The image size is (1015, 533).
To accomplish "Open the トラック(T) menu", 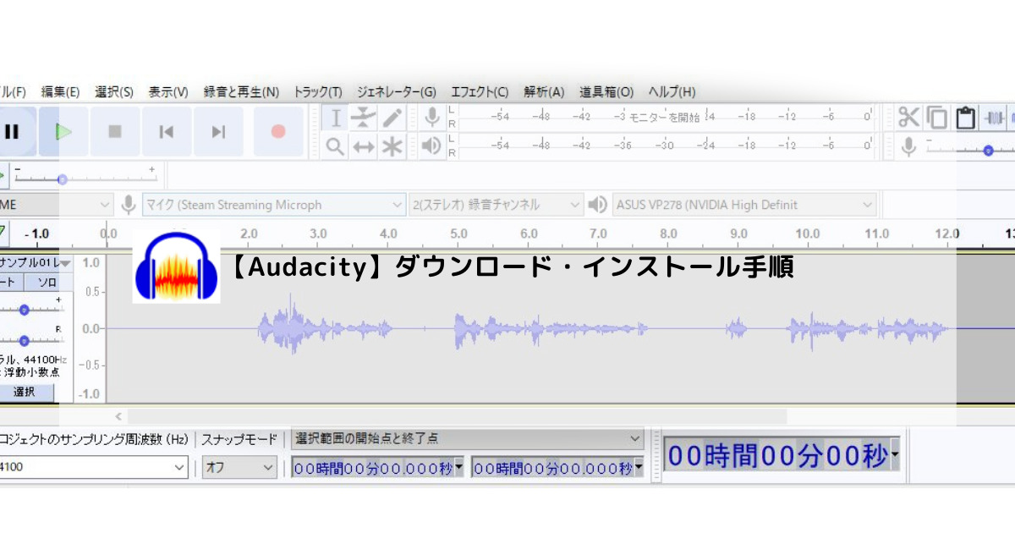I will [318, 92].
